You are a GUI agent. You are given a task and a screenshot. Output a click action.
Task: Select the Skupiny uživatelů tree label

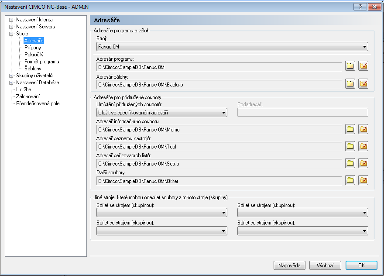34,76
